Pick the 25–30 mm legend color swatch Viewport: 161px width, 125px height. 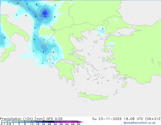click(x=51, y=122)
